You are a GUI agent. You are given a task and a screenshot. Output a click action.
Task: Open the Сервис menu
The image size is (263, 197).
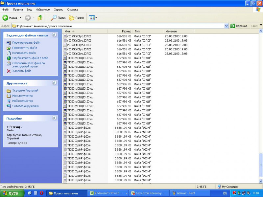point(59,10)
